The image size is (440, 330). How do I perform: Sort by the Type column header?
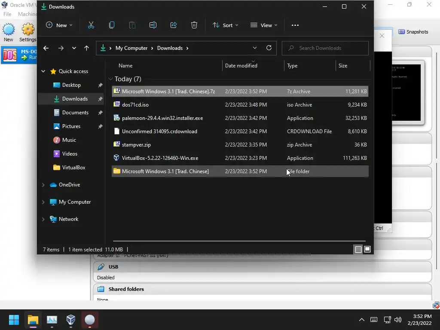click(x=292, y=66)
